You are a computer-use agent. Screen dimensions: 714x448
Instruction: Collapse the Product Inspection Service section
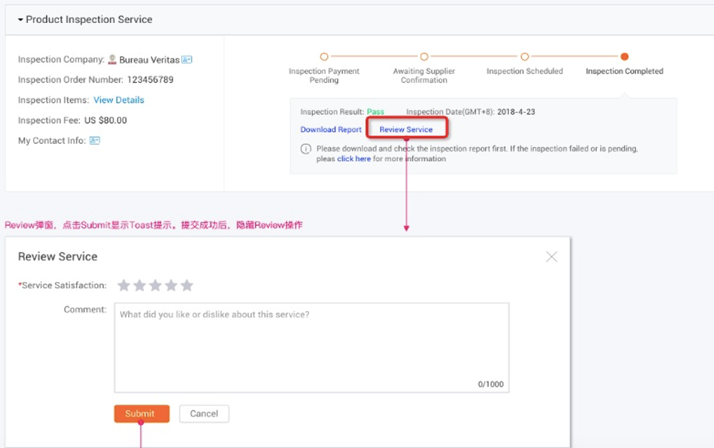pos(20,19)
